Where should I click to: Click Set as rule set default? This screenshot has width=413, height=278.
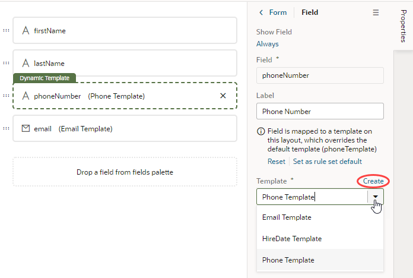tap(328, 162)
